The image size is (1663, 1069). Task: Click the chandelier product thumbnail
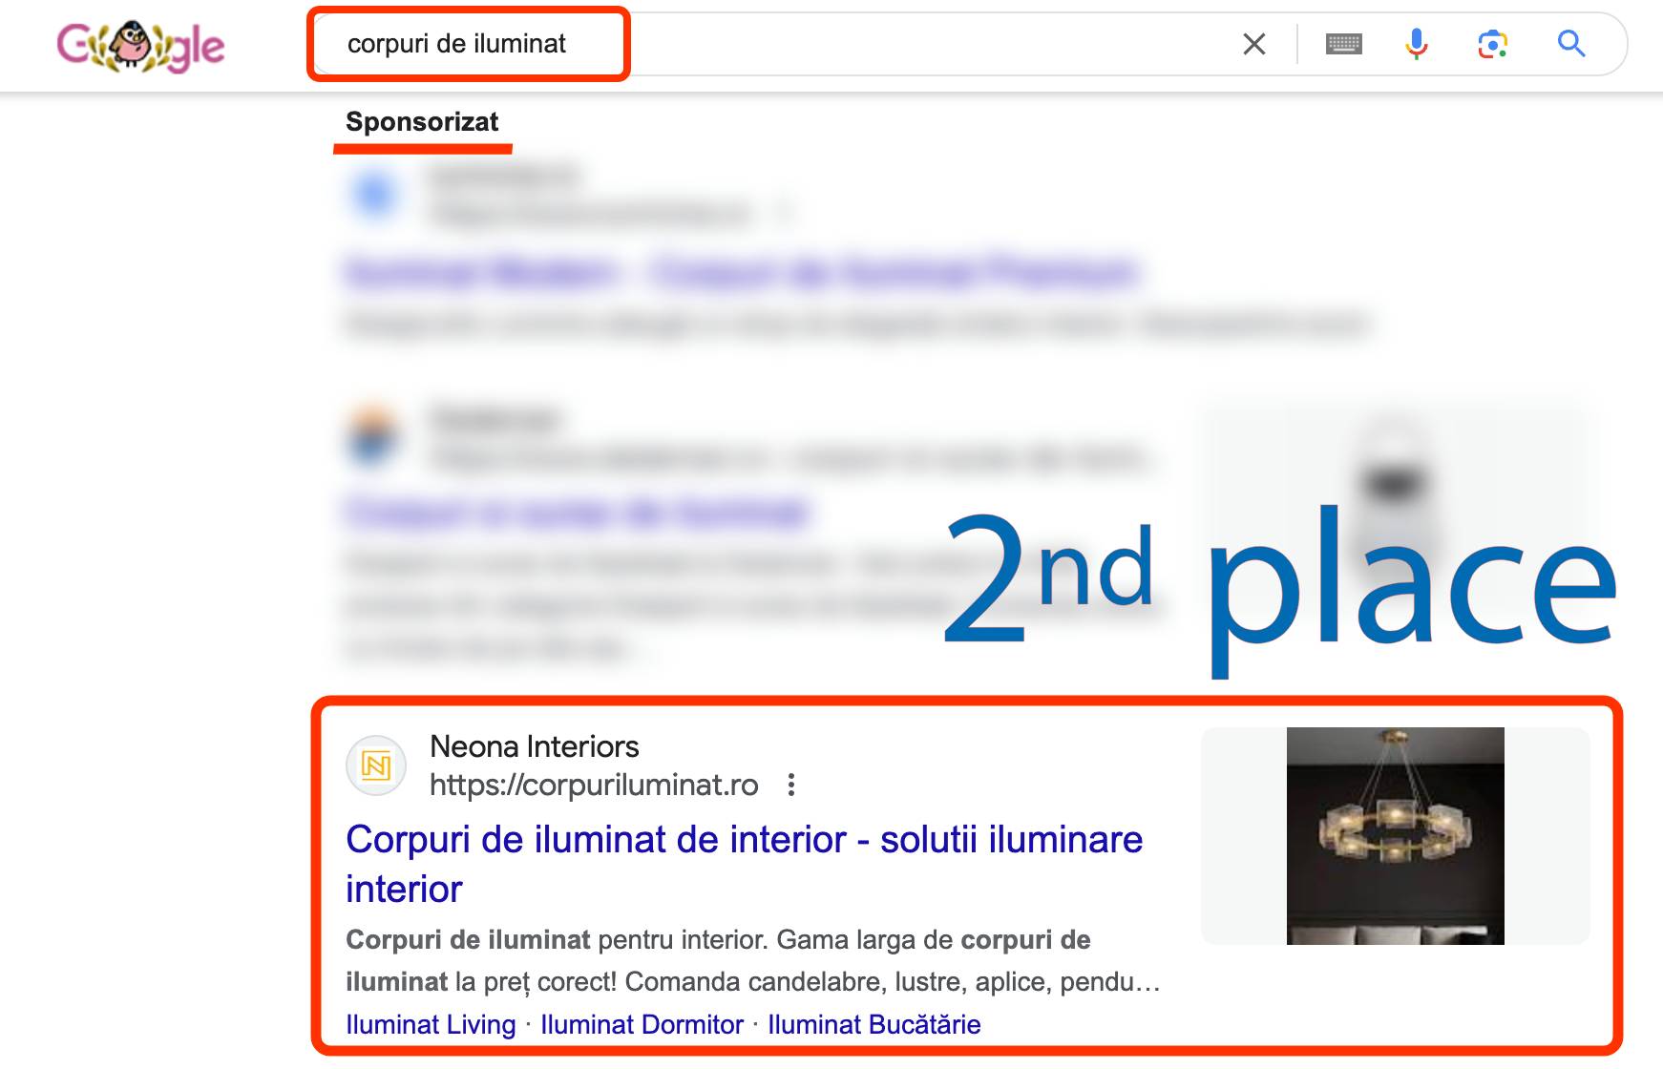tap(1396, 836)
